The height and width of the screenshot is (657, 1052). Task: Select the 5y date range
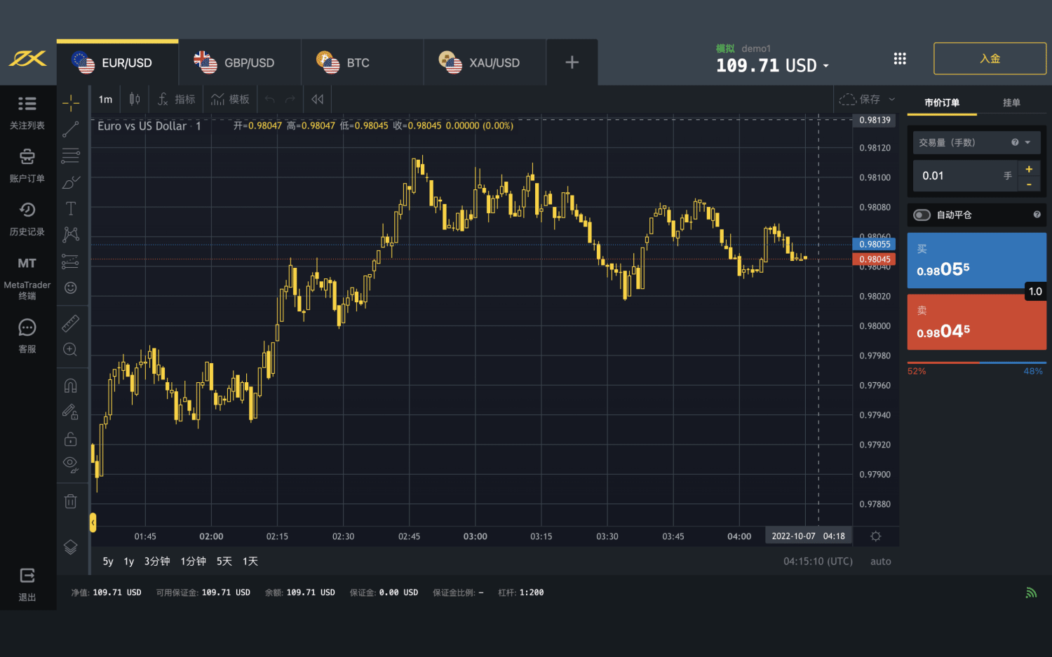point(108,562)
